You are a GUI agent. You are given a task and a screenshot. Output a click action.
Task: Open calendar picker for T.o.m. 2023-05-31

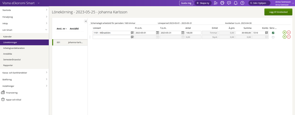pyautogui.click(x=183, y=33)
